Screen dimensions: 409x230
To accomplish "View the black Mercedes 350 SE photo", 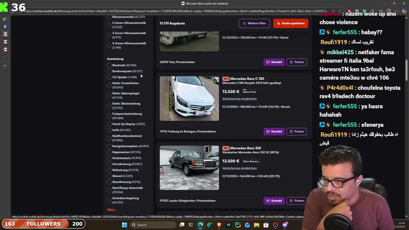I will [189, 168].
